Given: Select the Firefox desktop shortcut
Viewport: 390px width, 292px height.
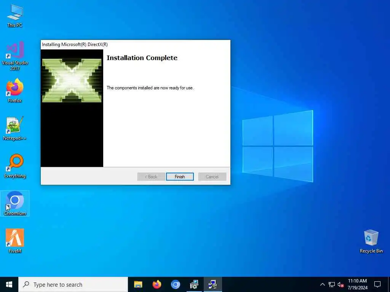Looking at the screenshot, I should 15,90.
